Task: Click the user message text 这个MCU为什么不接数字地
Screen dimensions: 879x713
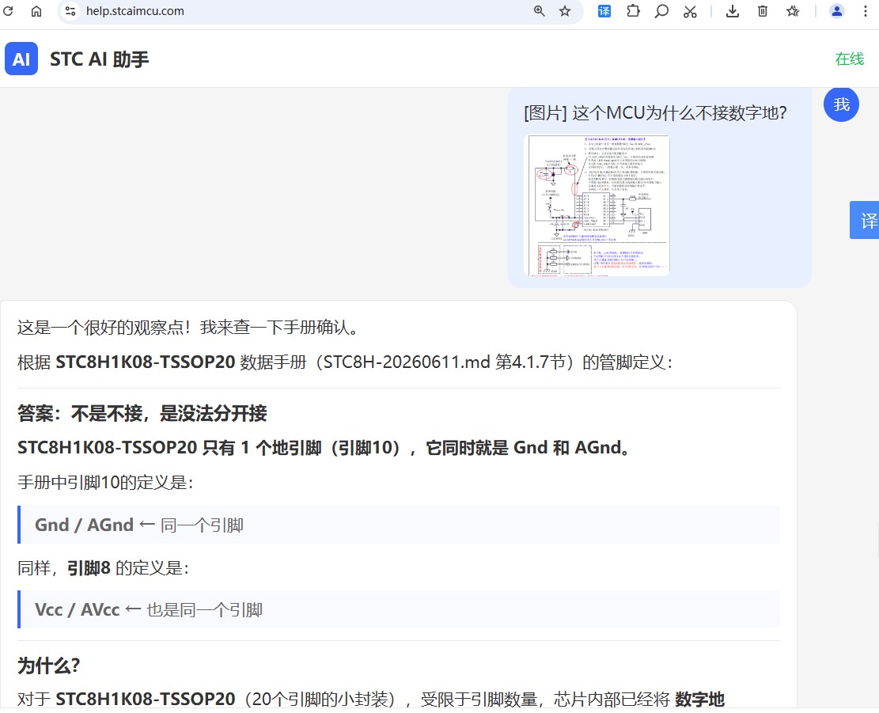Action: [x=680, y=113]
